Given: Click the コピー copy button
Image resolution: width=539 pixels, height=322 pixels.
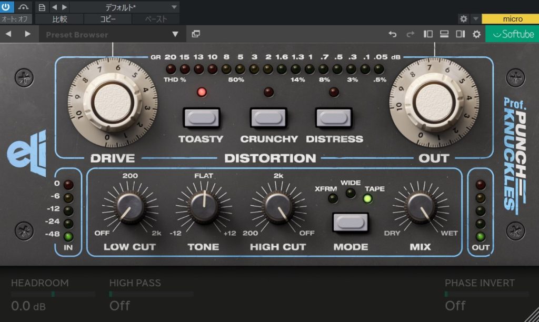Looking at the screenshot, I should pos(108,19).
